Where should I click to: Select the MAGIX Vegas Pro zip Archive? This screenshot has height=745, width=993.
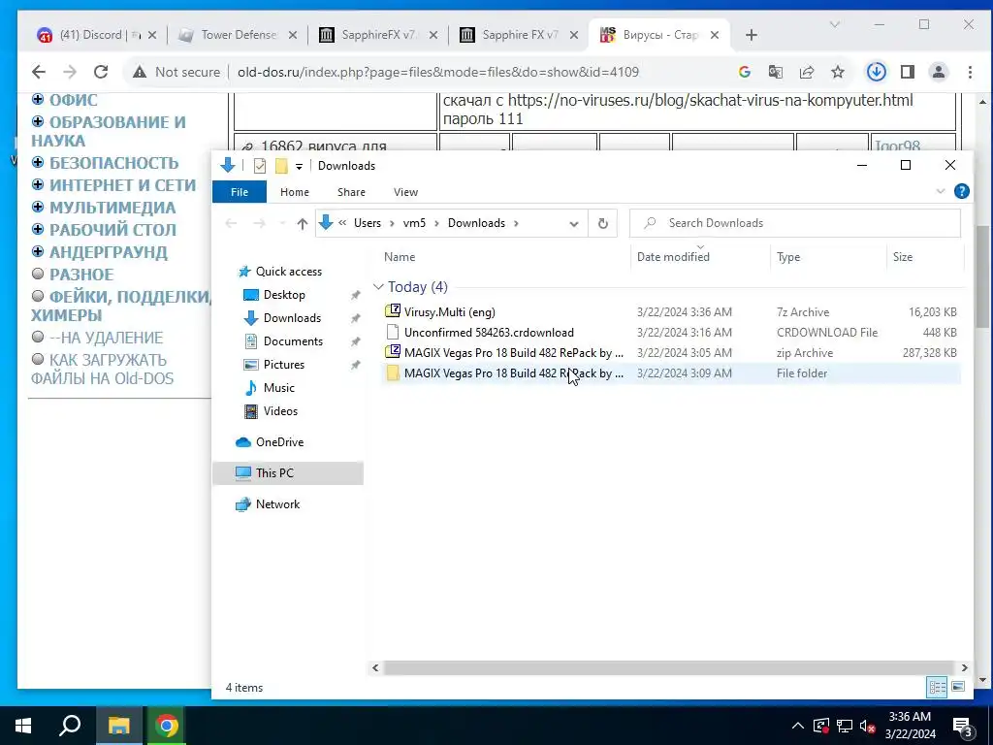671,353
